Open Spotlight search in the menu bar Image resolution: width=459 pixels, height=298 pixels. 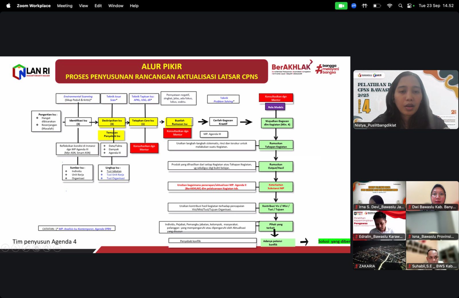[400, 6]
